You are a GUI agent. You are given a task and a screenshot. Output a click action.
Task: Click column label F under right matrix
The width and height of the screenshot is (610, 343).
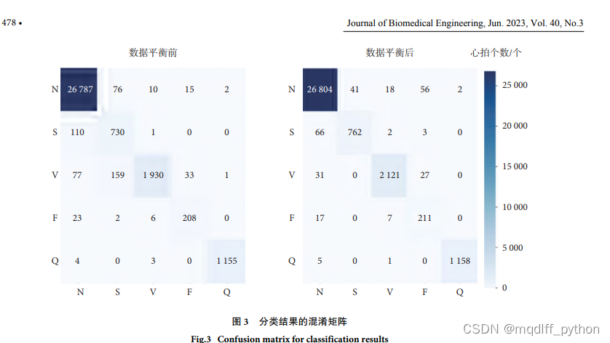click(425, 292)
